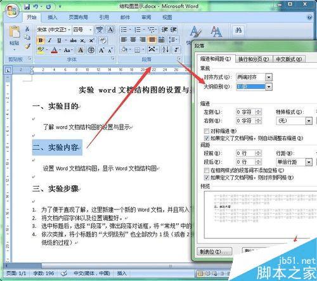Uncheck 如果定义了文档网格，则自动调整右缩进
The image size is (317, 281).
tap(207, 138)
